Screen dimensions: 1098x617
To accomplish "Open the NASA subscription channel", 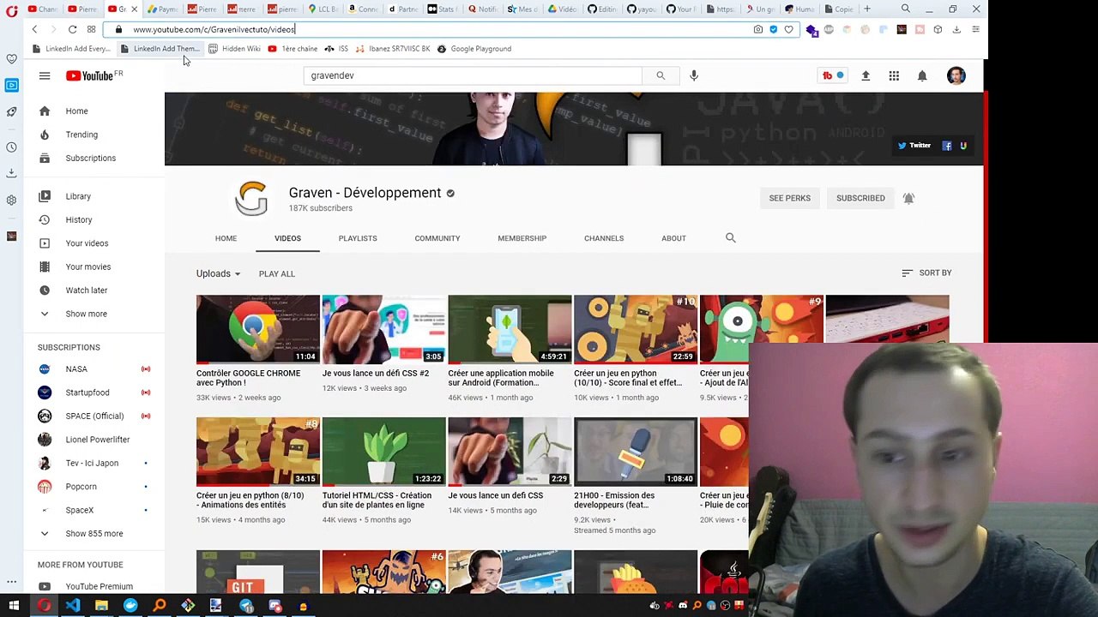I will pyautogui.click(x=76, y=368).
